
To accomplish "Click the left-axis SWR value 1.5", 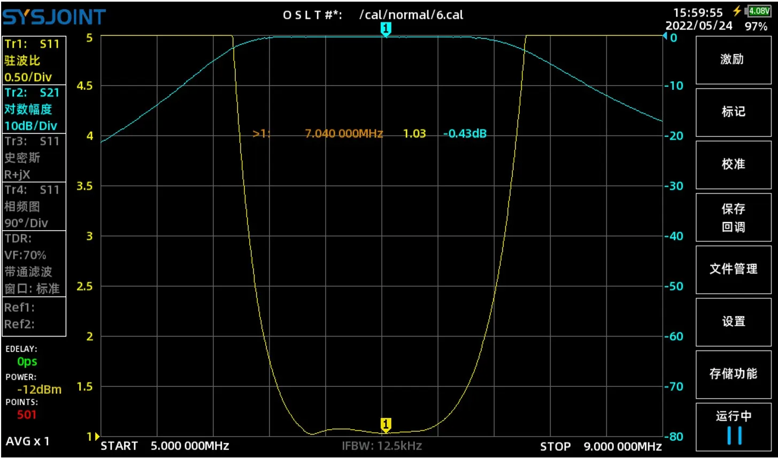I will 84,386.
